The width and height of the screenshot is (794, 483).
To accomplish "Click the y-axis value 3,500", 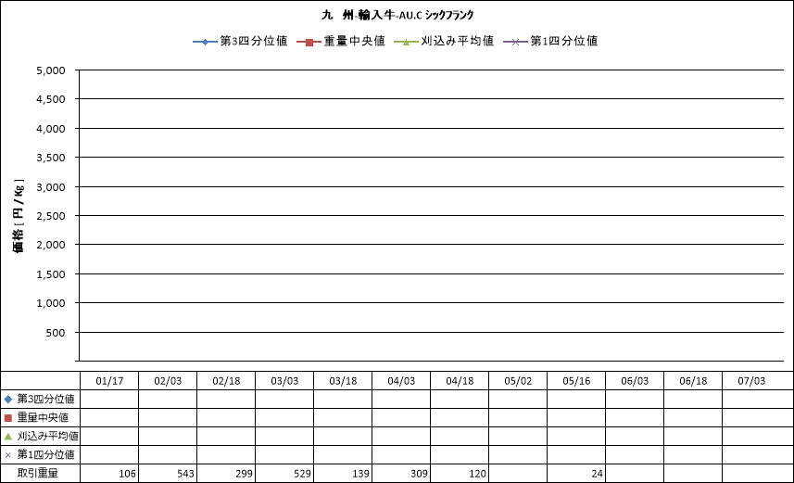I will [x=51, y=158].
